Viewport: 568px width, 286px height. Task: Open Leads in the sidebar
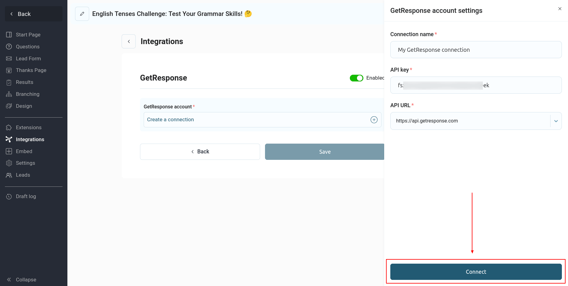(23, 175)
